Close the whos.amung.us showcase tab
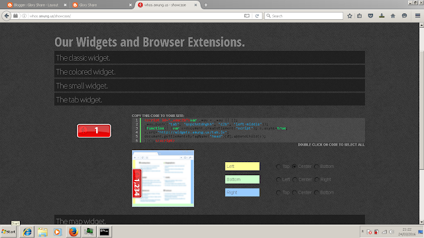This screenshot has width=424, height=238. click(x=195, y=5)
